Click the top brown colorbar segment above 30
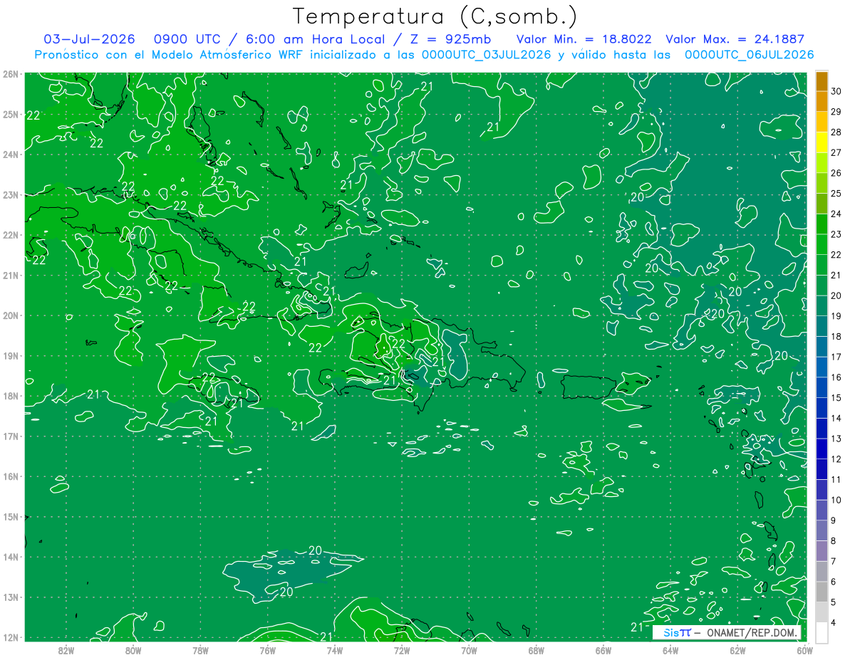This screenshot has height=660, width=855. point(822,82)
